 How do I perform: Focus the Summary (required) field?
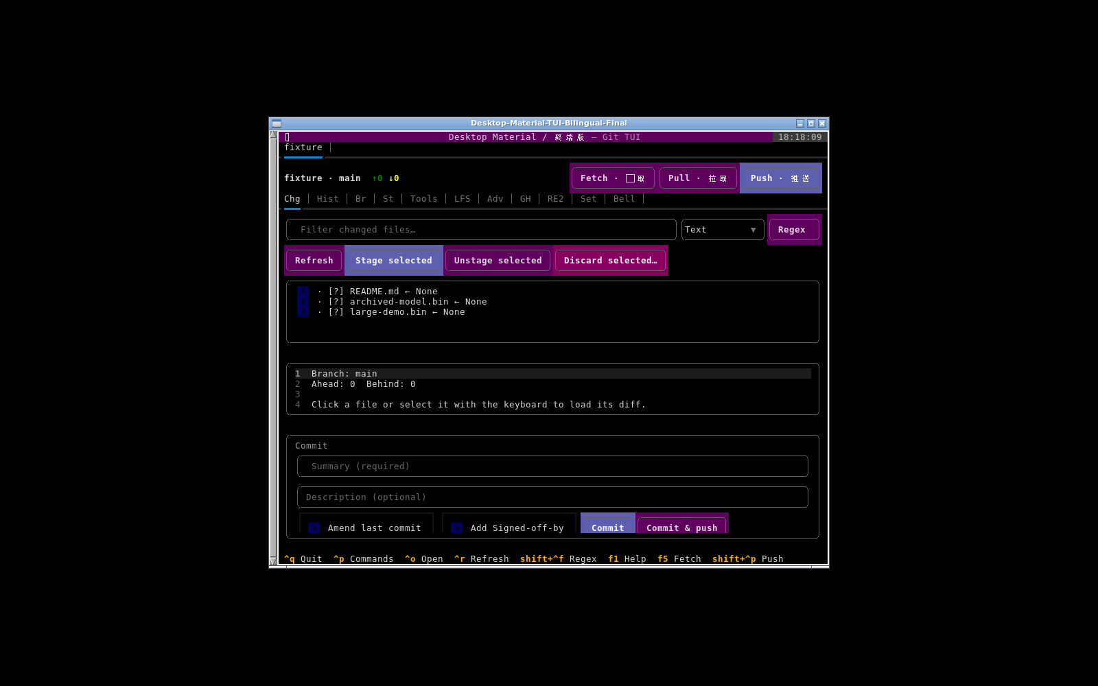click(x=552, y=466)
